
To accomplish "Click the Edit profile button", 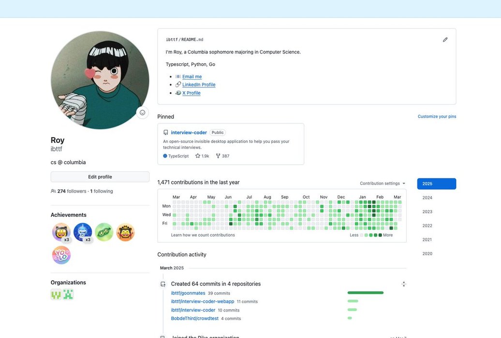I will (x=100, y=177).
